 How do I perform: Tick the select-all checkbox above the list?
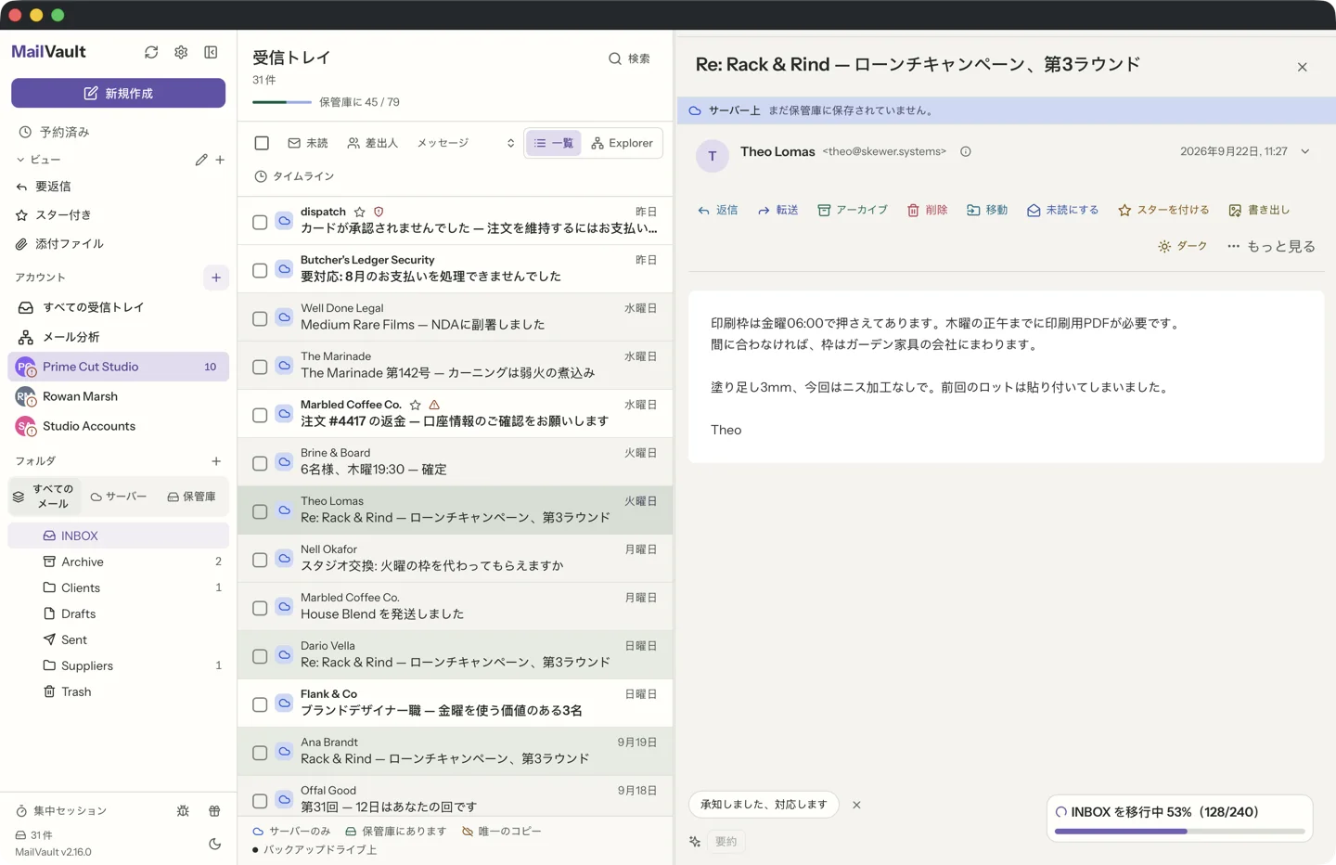point(262,143)
